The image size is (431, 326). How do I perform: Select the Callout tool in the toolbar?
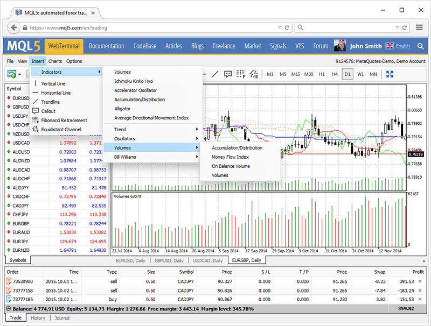228,74
